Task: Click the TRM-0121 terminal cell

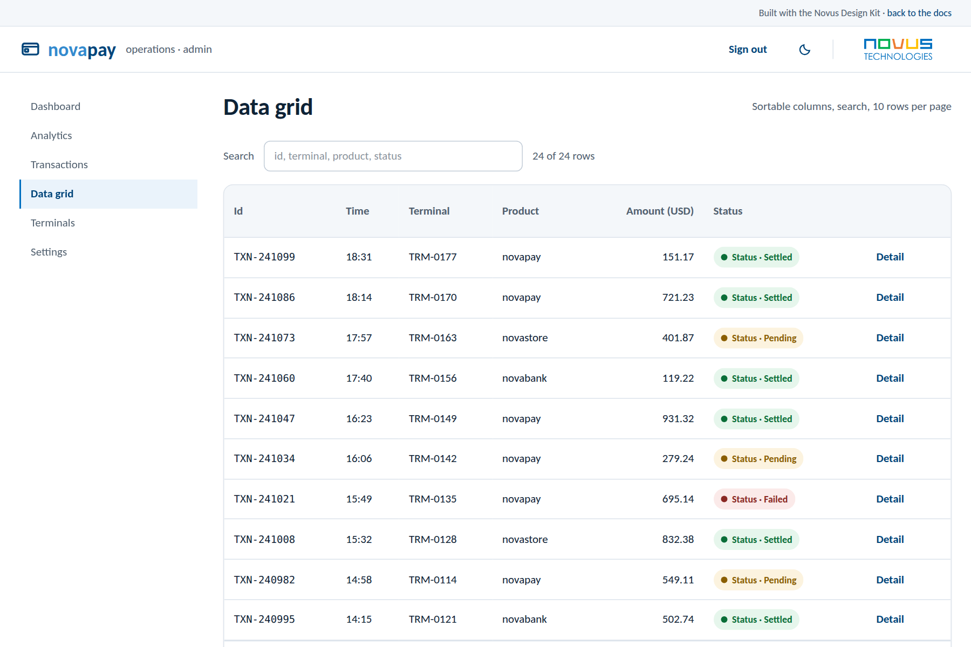Action: click(x=433, y=620)
